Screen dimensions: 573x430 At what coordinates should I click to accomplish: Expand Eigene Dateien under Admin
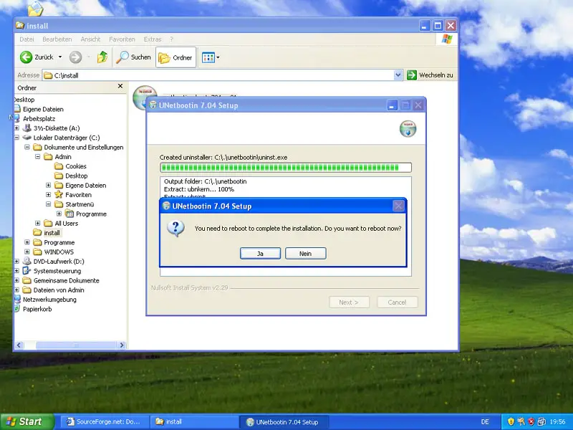pyautogui.click(x=48, y=185)
